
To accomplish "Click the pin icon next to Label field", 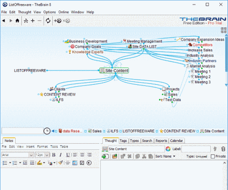I will tap(215, 149).
